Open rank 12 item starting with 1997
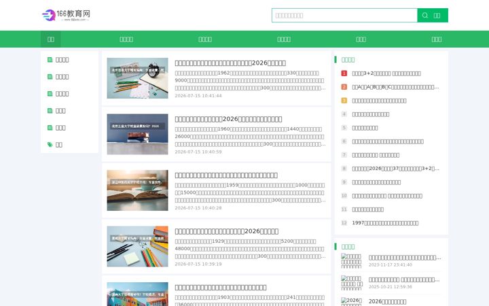 [385, 223]
